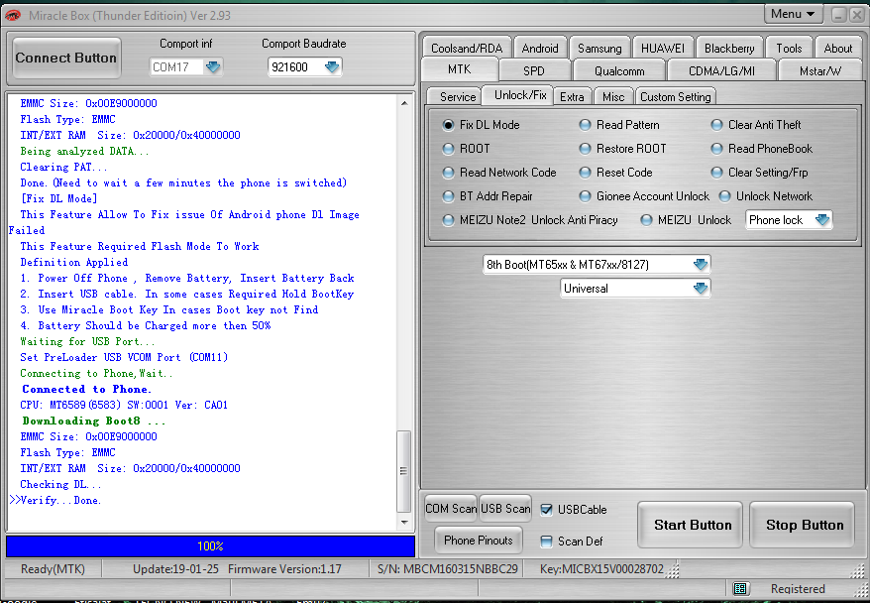Image resolution: width=870 pixels, height=603 pixels.
Task: Select the Clear Setting/Frp option
Action: point(716,173)
